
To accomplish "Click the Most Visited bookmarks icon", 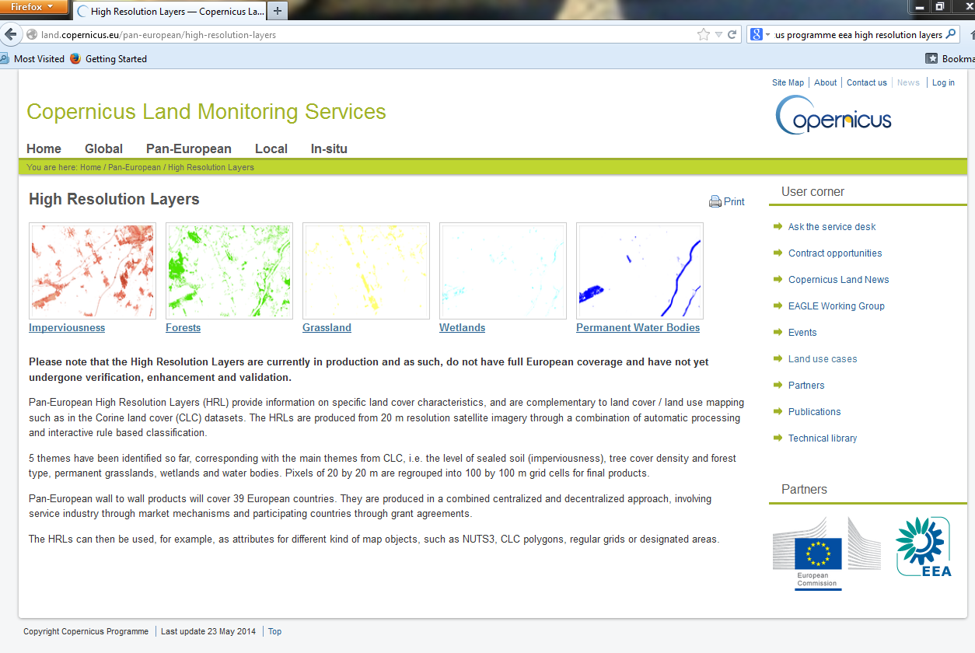I will tap(4, 58).
